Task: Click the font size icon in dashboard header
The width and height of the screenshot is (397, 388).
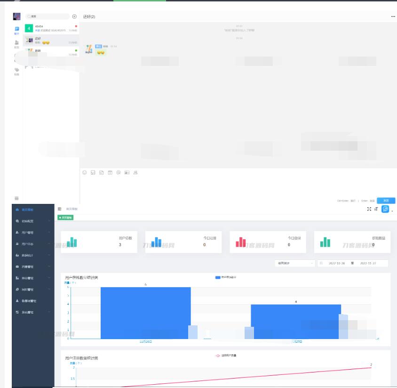Action: 376,209
